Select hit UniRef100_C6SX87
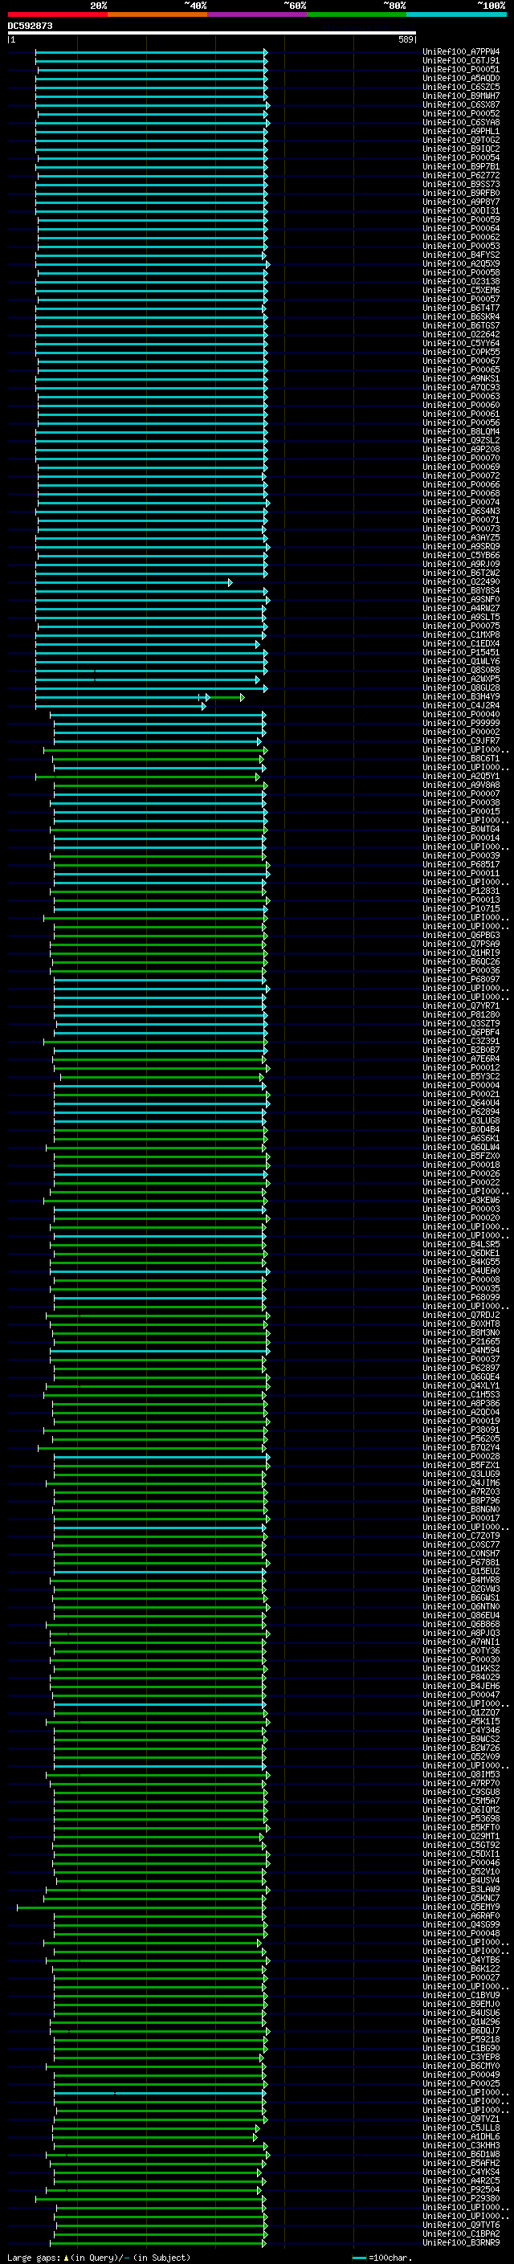 (x=461, y=104)
